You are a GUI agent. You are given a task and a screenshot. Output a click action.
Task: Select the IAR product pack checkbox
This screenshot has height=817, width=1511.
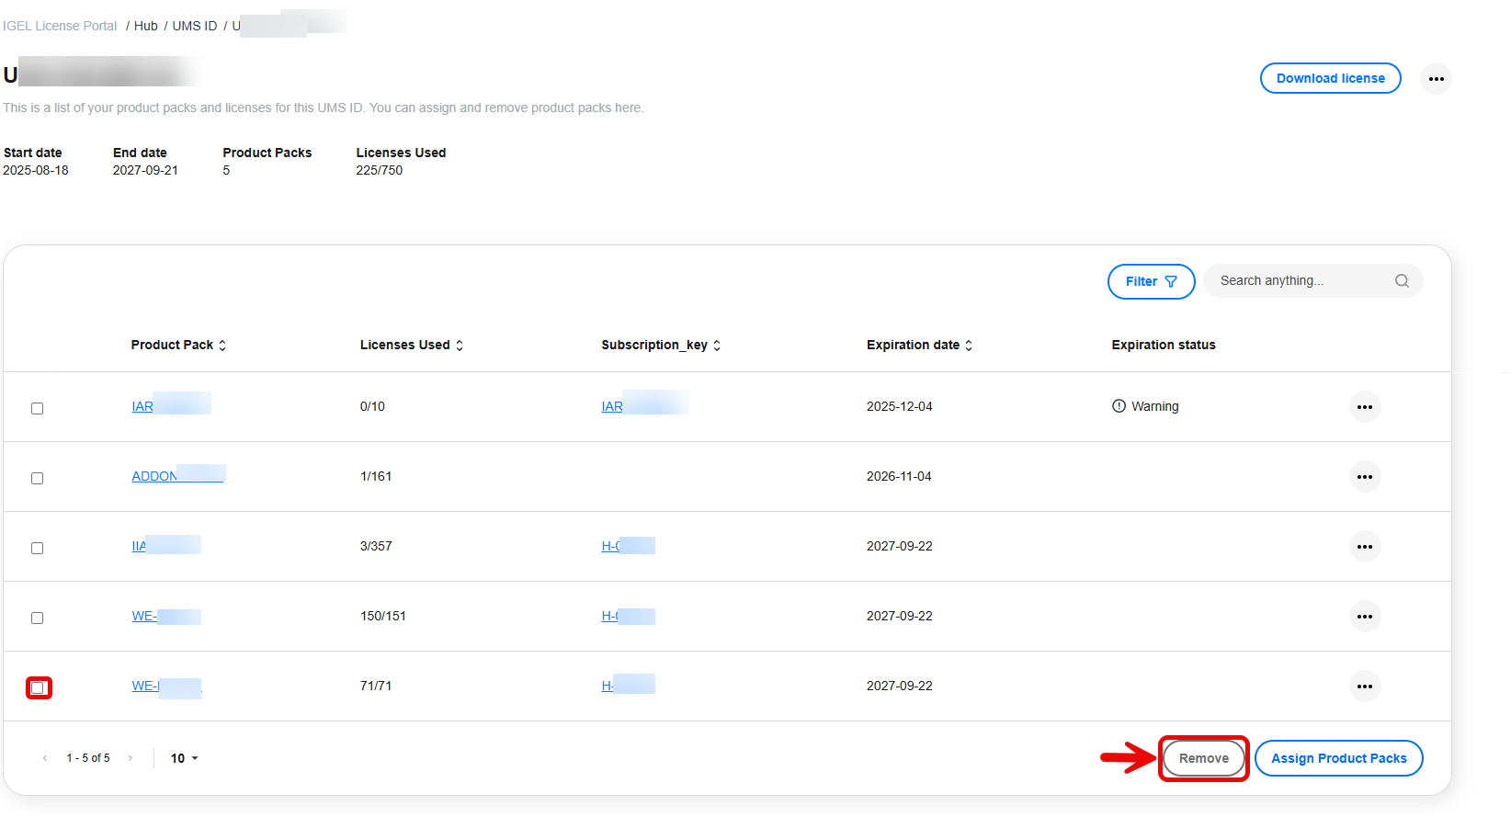[x=38, y=408]
